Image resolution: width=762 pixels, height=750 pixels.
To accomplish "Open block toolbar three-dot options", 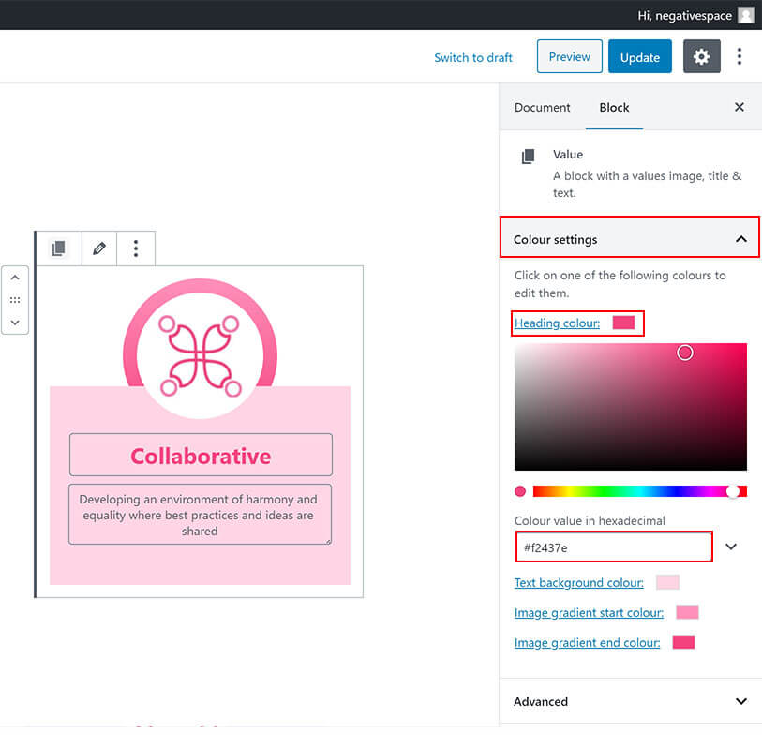I will coord(136,248).
